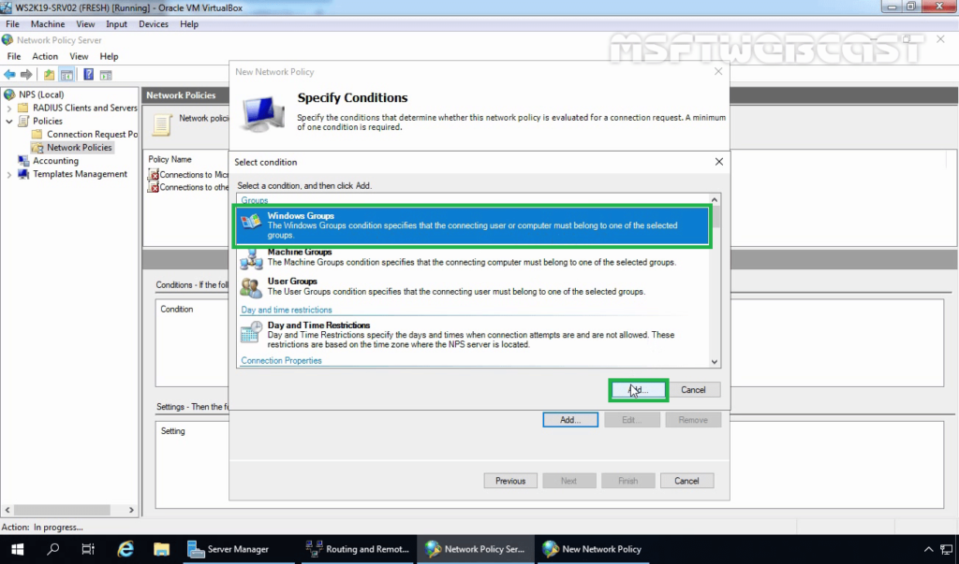The width and height of the screenshot is (959, 564).
Task: Select Accounting in the tree
Action: click(55, 161)
